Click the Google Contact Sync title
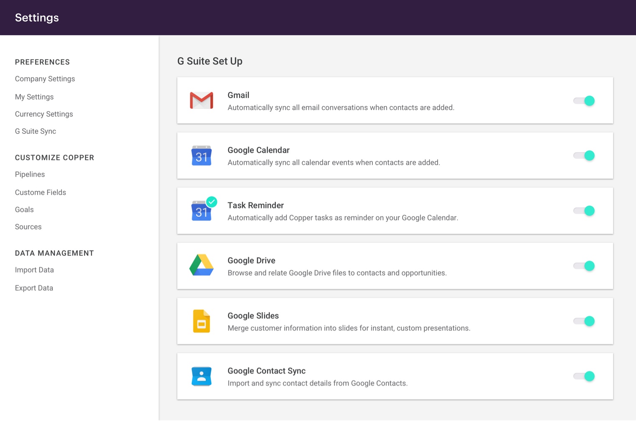The image size is (636, 421). [267, 371]
